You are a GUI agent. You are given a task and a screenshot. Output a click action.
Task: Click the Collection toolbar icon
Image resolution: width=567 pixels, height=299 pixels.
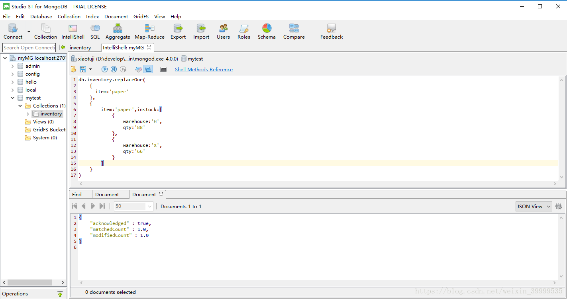click(x=45, y=31)
